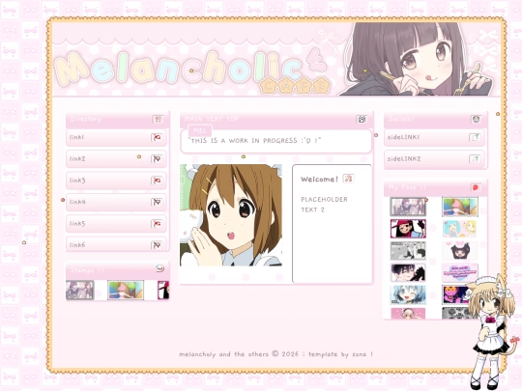This screenshot has width=522, height=391.
Task: Click the "Socials!" panel heading
Action: 401,119
